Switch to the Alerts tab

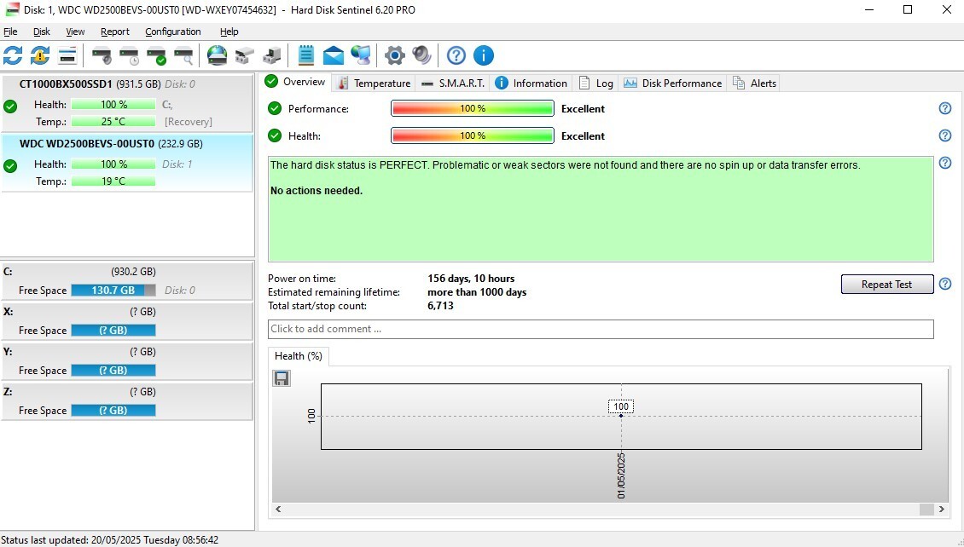[754, 83]
